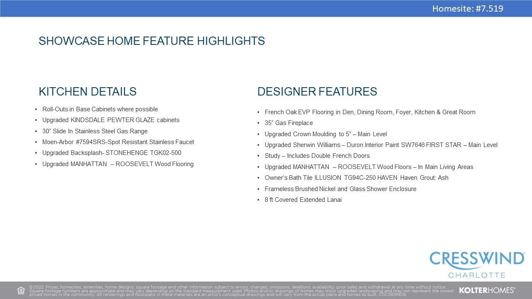Viewport: 532px width, 299px height.
Task: Select the 'SHOWCASE HOME FEATURE HIGHLIGHTS' title
Action: point(152,41)
